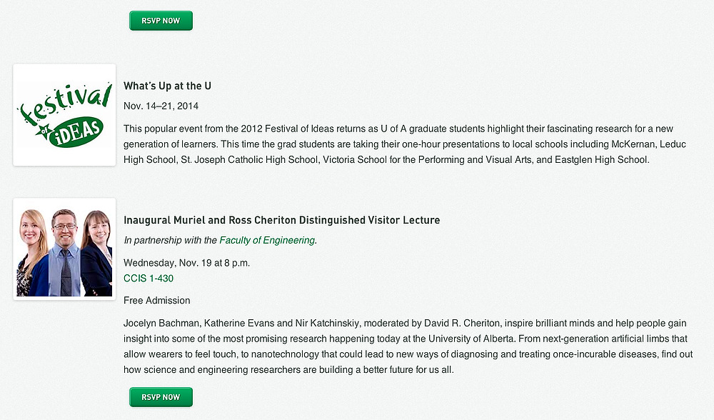Click the In partnership with text
714x420 pixels.
170,240
